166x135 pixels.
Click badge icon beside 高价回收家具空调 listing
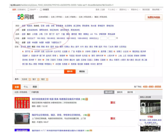point(87,99)
